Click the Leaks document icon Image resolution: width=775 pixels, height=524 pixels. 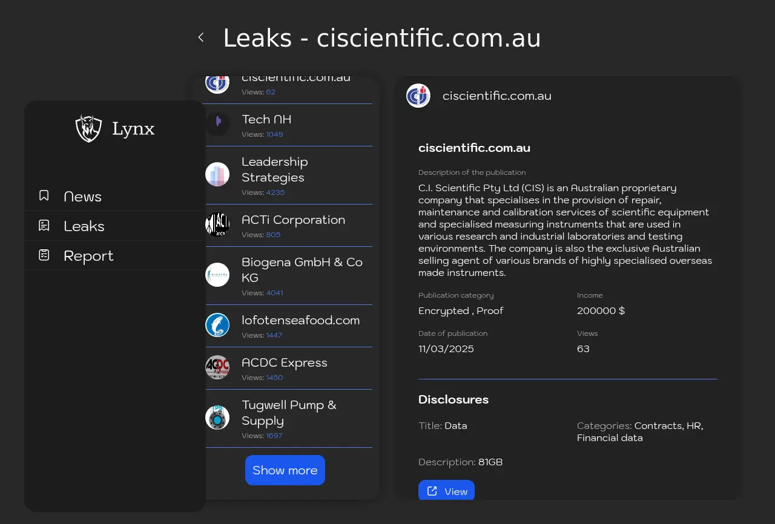44,226
